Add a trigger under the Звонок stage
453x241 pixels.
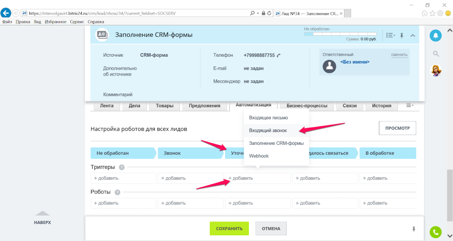click(x=191, y=178)
